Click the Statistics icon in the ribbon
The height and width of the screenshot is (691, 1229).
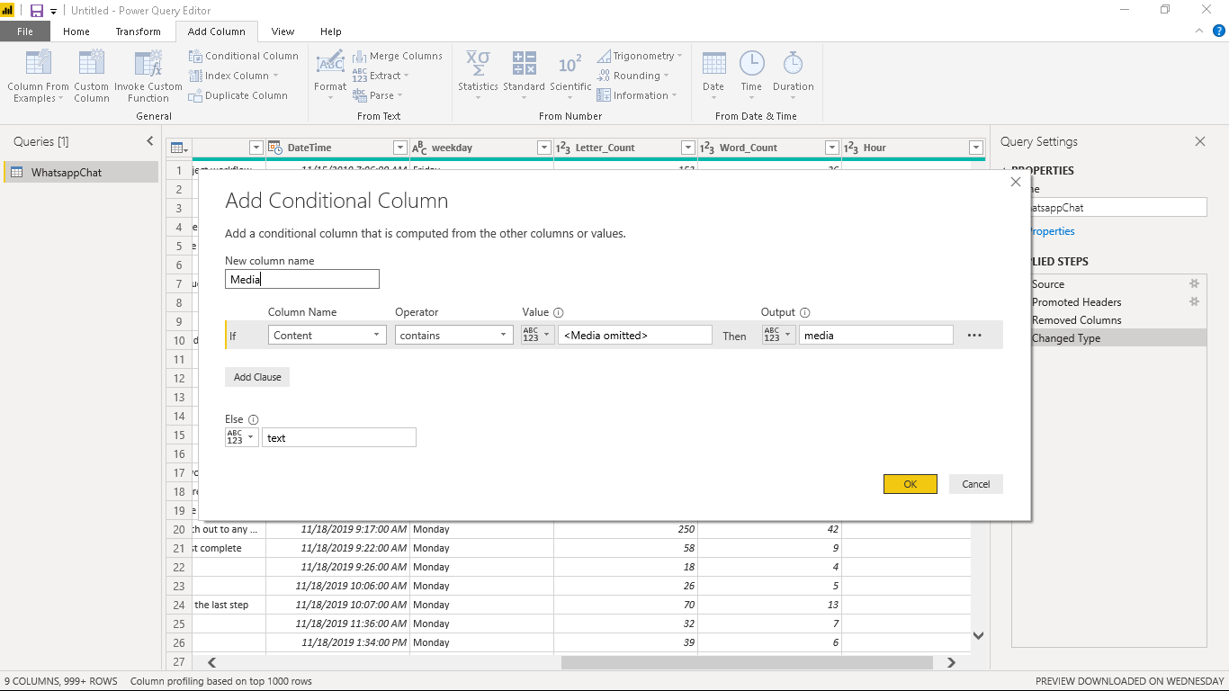(x=478, y=65)
